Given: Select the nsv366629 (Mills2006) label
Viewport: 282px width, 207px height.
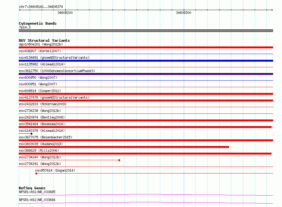Looking at the screenshot, I should click(39, 150).
